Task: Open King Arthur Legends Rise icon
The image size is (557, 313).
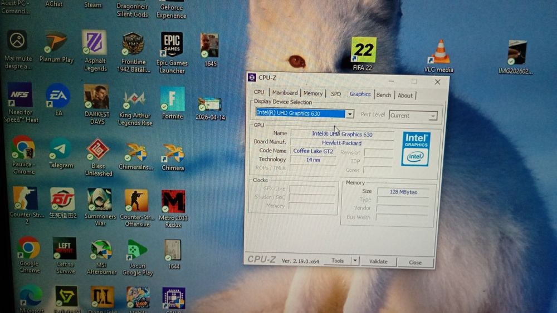Action: [135, 108]
